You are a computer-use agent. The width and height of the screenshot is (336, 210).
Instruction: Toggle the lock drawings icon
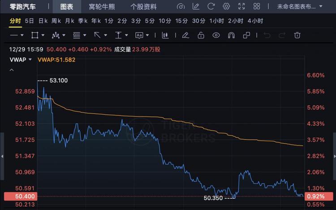coord(201,35)
